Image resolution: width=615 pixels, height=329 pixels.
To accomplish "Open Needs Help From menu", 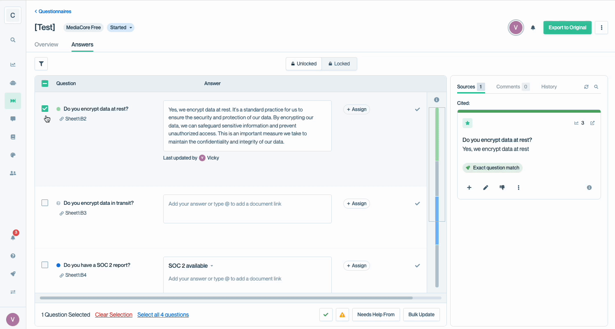I will [x=376, y=315].
